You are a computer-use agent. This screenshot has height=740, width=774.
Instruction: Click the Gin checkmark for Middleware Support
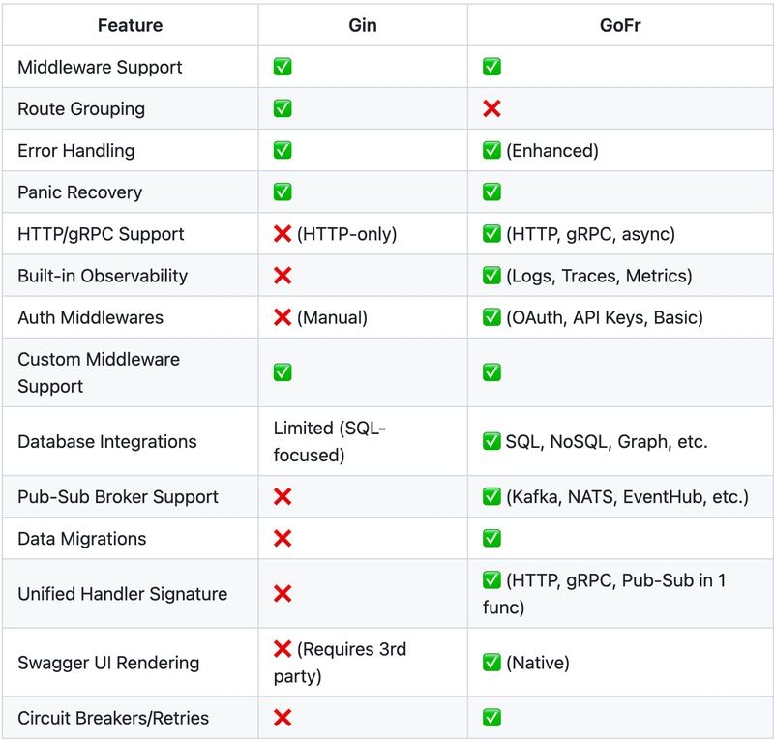[x=283, y=67]
